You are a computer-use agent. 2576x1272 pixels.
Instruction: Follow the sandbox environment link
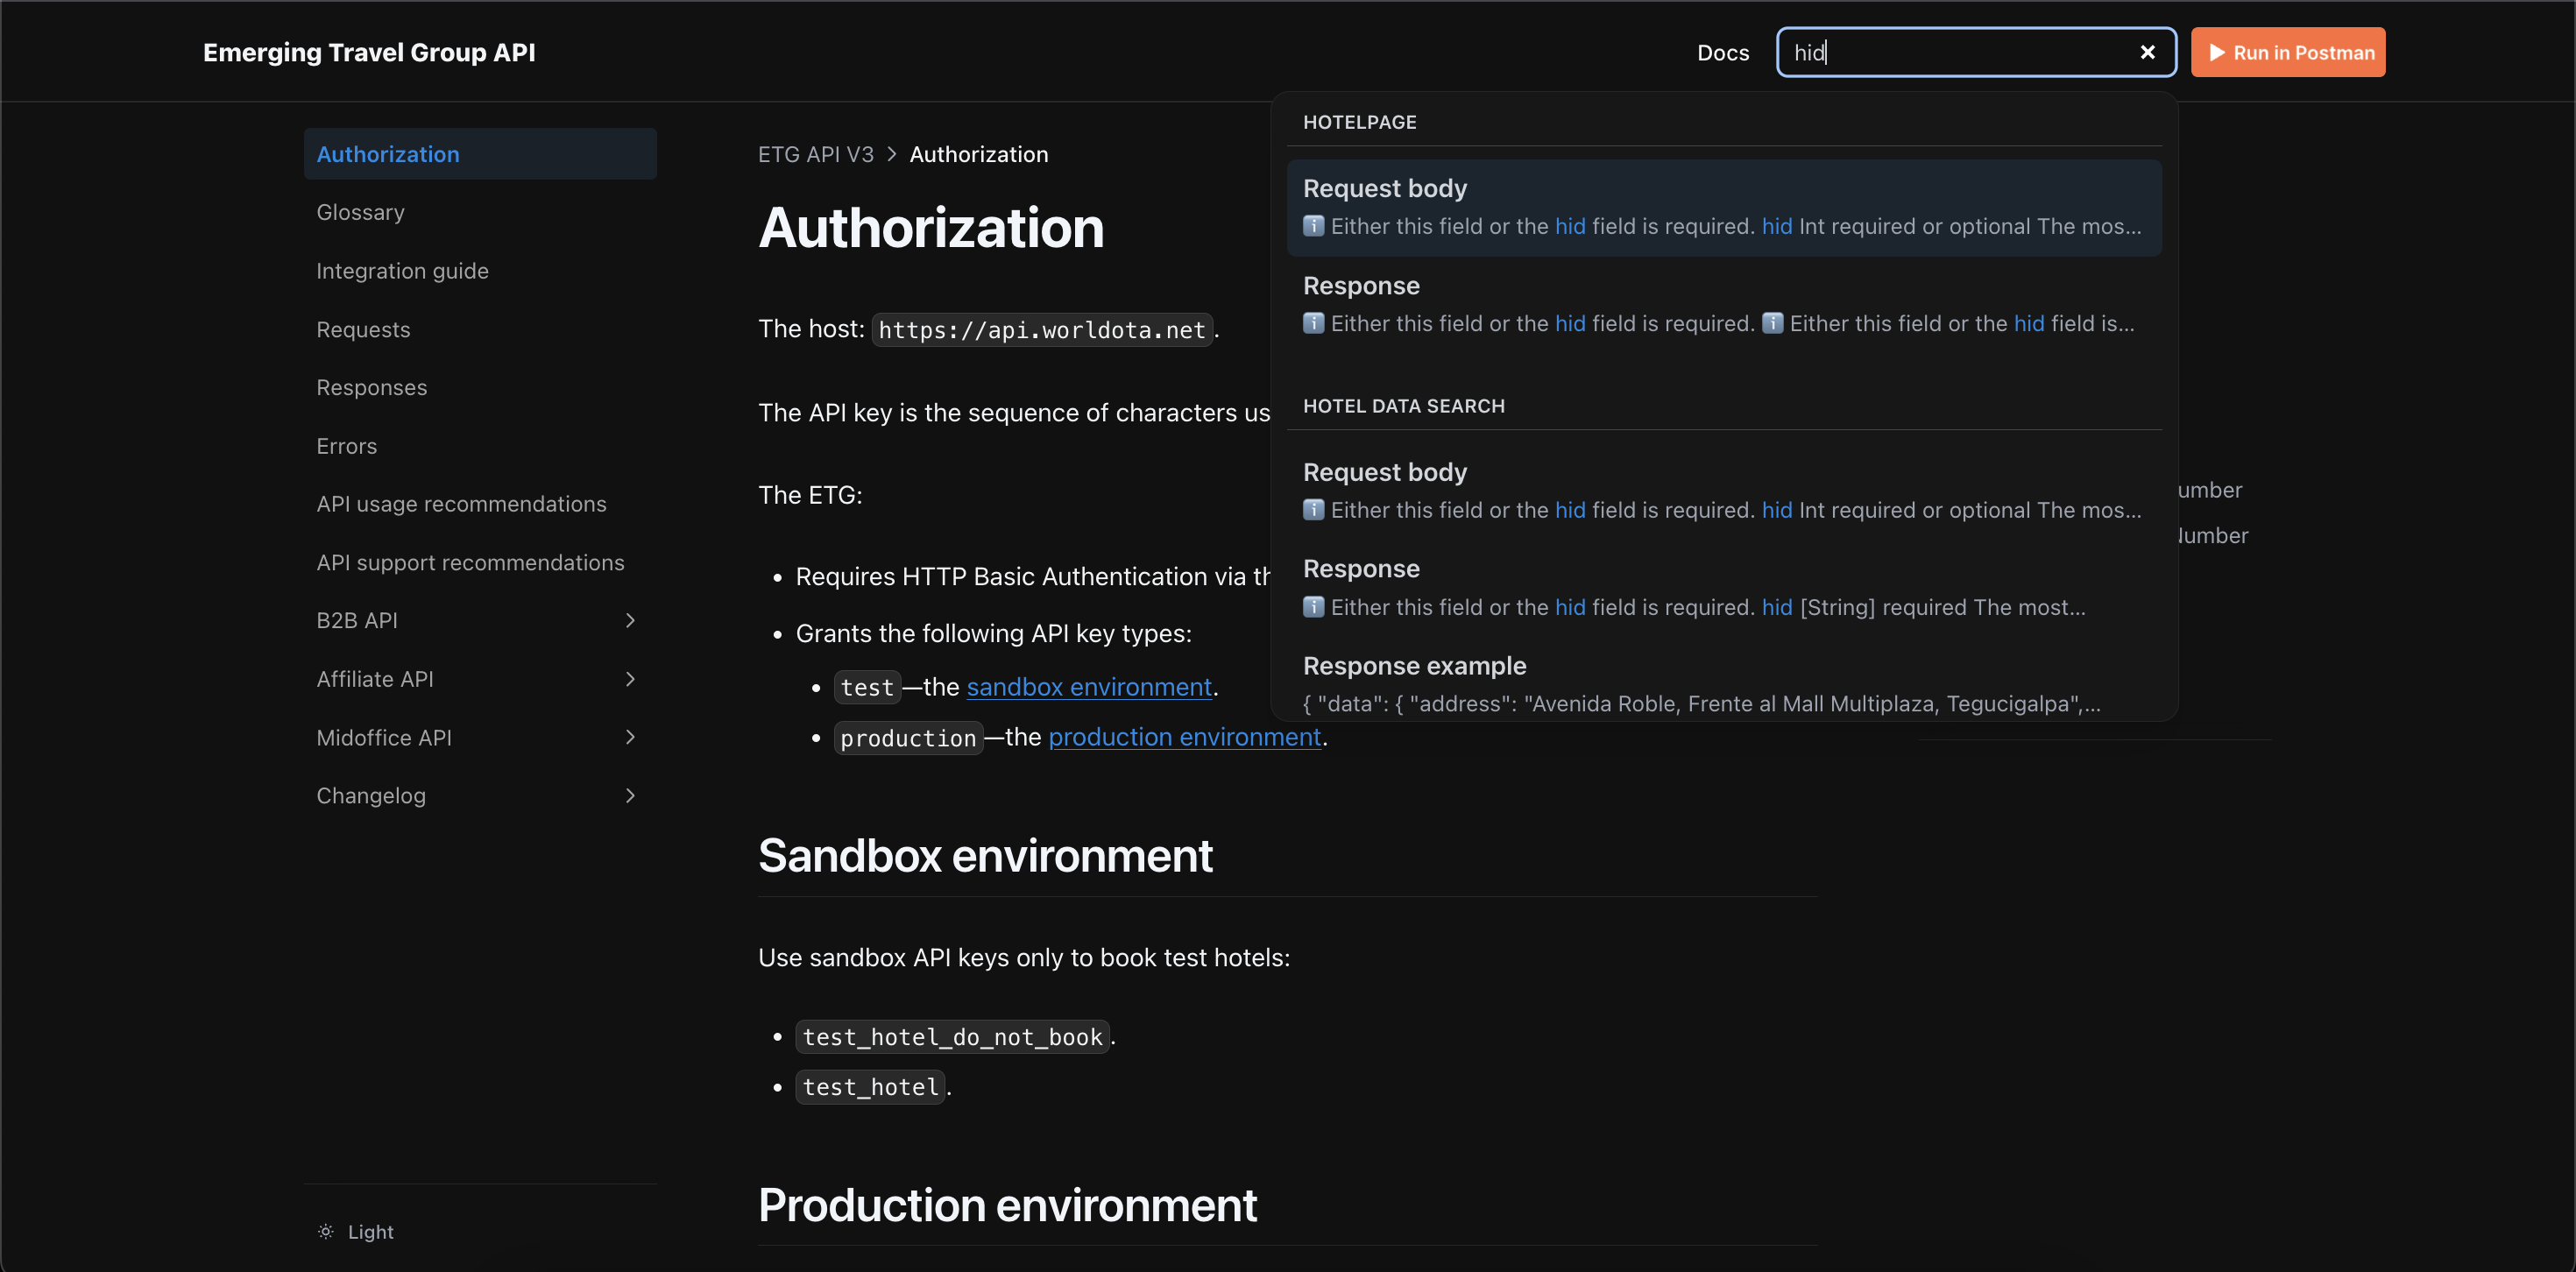pos(1088,687)
